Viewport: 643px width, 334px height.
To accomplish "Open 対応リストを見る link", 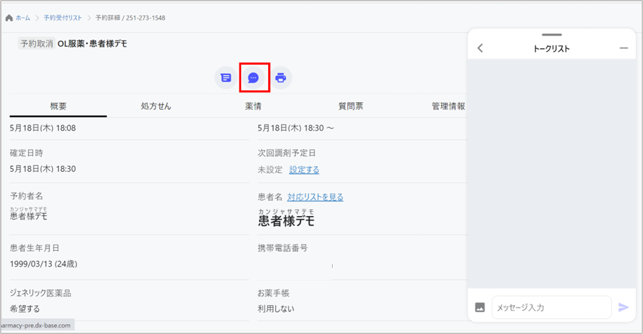I will [x=315, y=197].
